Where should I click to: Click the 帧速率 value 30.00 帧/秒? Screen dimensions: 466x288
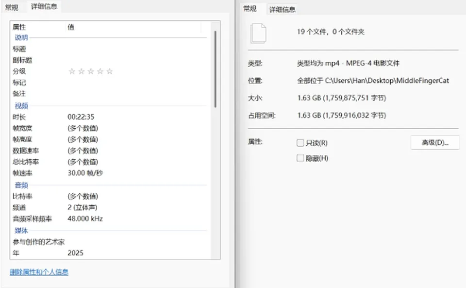pos(85,173)
